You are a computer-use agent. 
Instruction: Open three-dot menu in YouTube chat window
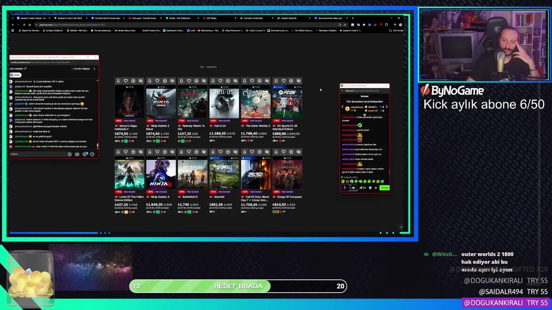pyautogui.click(x=94, y=69)
